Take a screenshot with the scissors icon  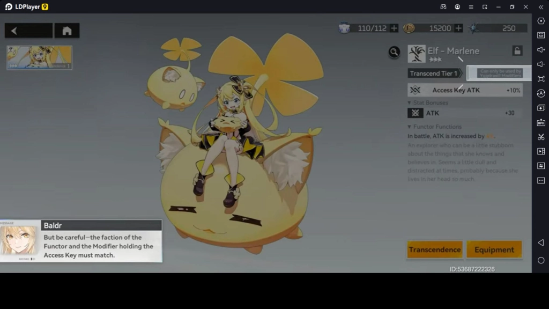pyautogui.click(x=541, y=137)
